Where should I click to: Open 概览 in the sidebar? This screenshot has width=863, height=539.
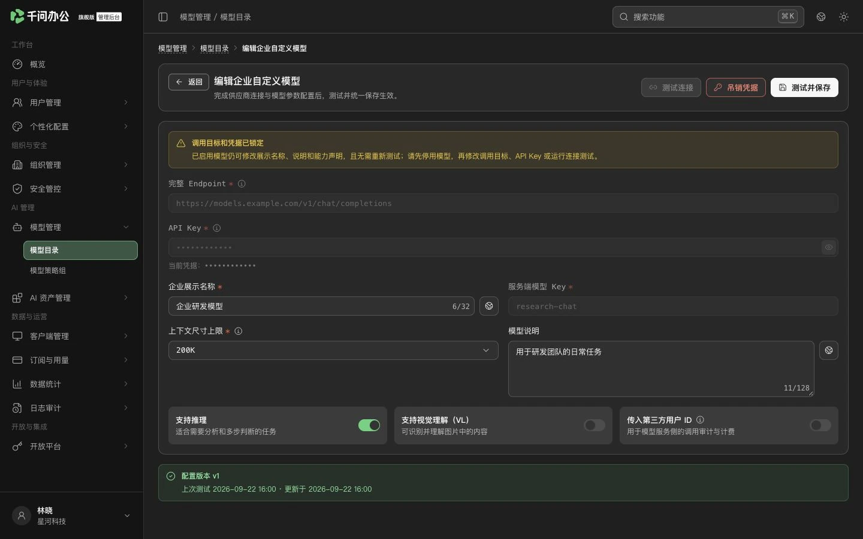tap(71, 64)
